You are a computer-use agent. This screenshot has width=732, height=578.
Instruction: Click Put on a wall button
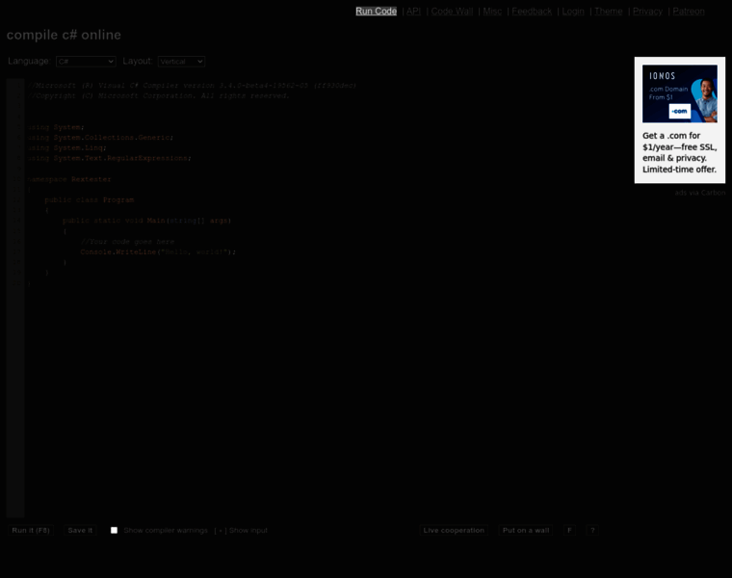[526, 531]
